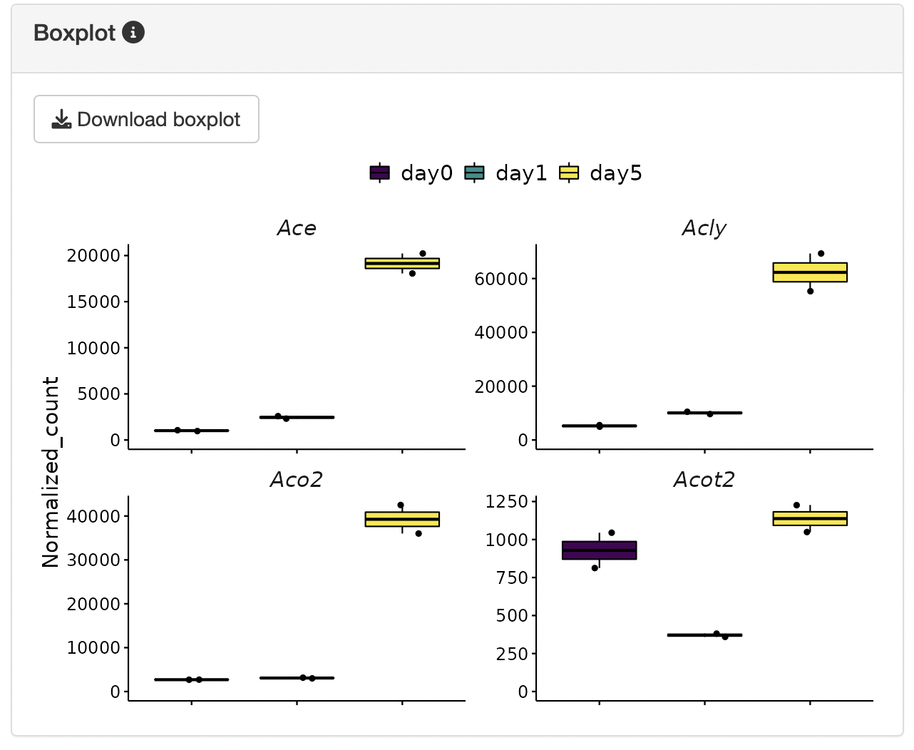Click the day0 median line in Aco2 plot

(x=191, y=679)
